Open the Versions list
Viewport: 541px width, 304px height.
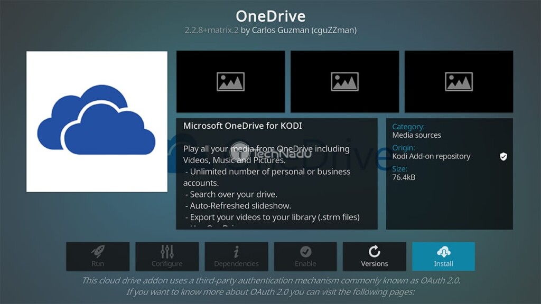pyautogui.click(x=375, y=256)
